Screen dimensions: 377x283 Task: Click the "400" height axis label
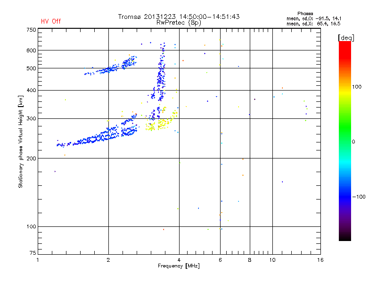point(31,90)
